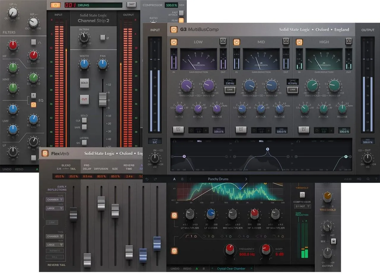
Task: Toggle Channel Strip 2 power button
Action: pyautogui.click(x=56, y=5)
